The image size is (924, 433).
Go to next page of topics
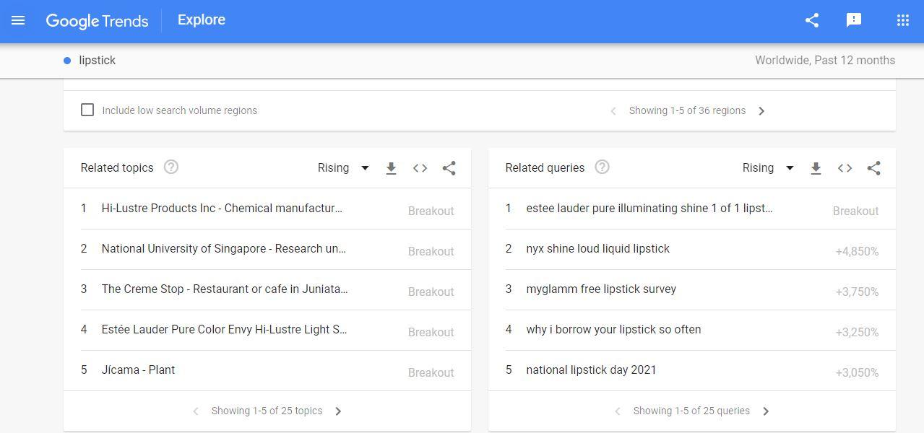(x=338, y=411)
